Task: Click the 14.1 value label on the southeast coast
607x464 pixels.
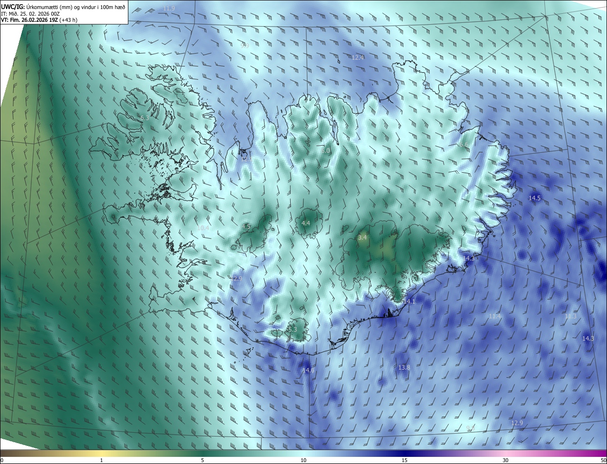Action: point(409,301)
